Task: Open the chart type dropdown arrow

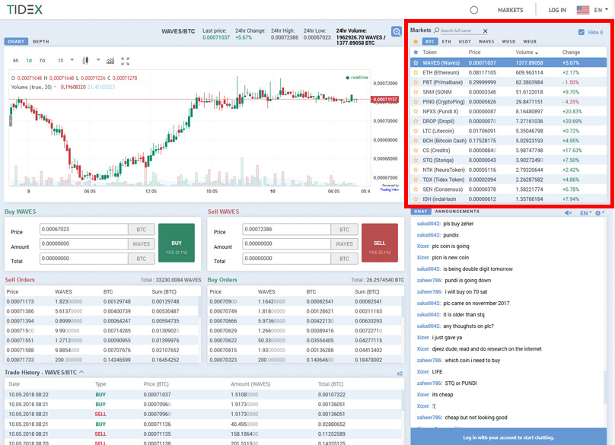Action: coord(98,60)
